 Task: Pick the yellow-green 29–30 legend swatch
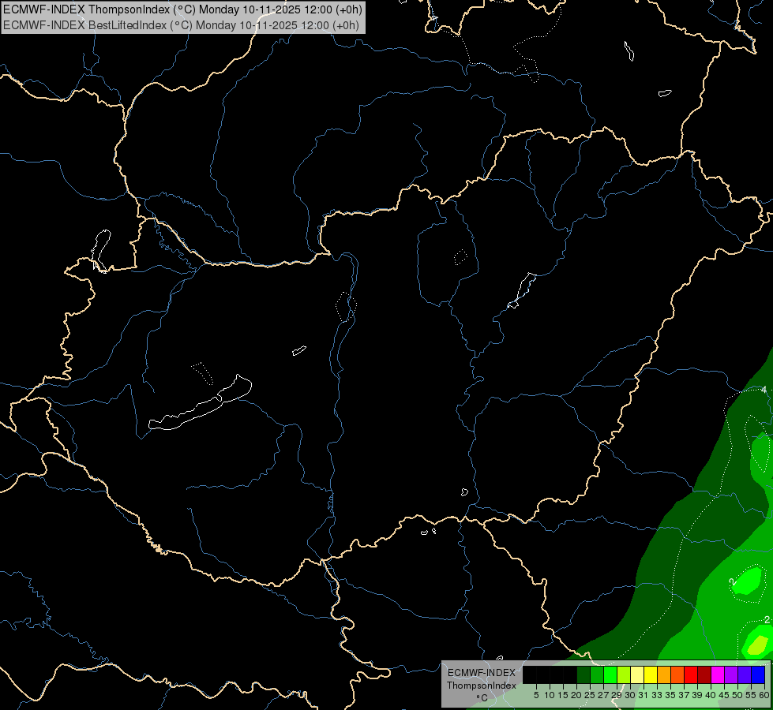click(x=624, y=674)
